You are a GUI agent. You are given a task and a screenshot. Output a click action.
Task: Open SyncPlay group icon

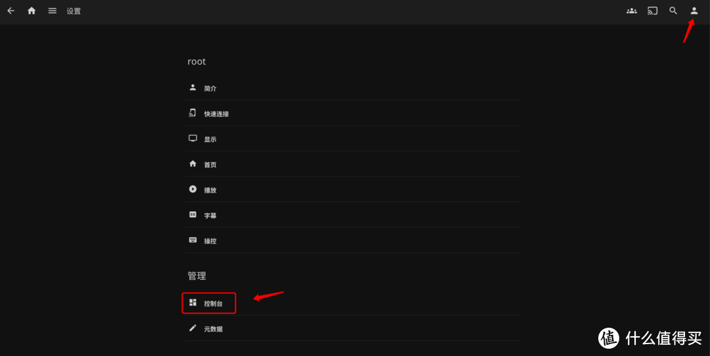pyautogui.click(x=631, y=11)
